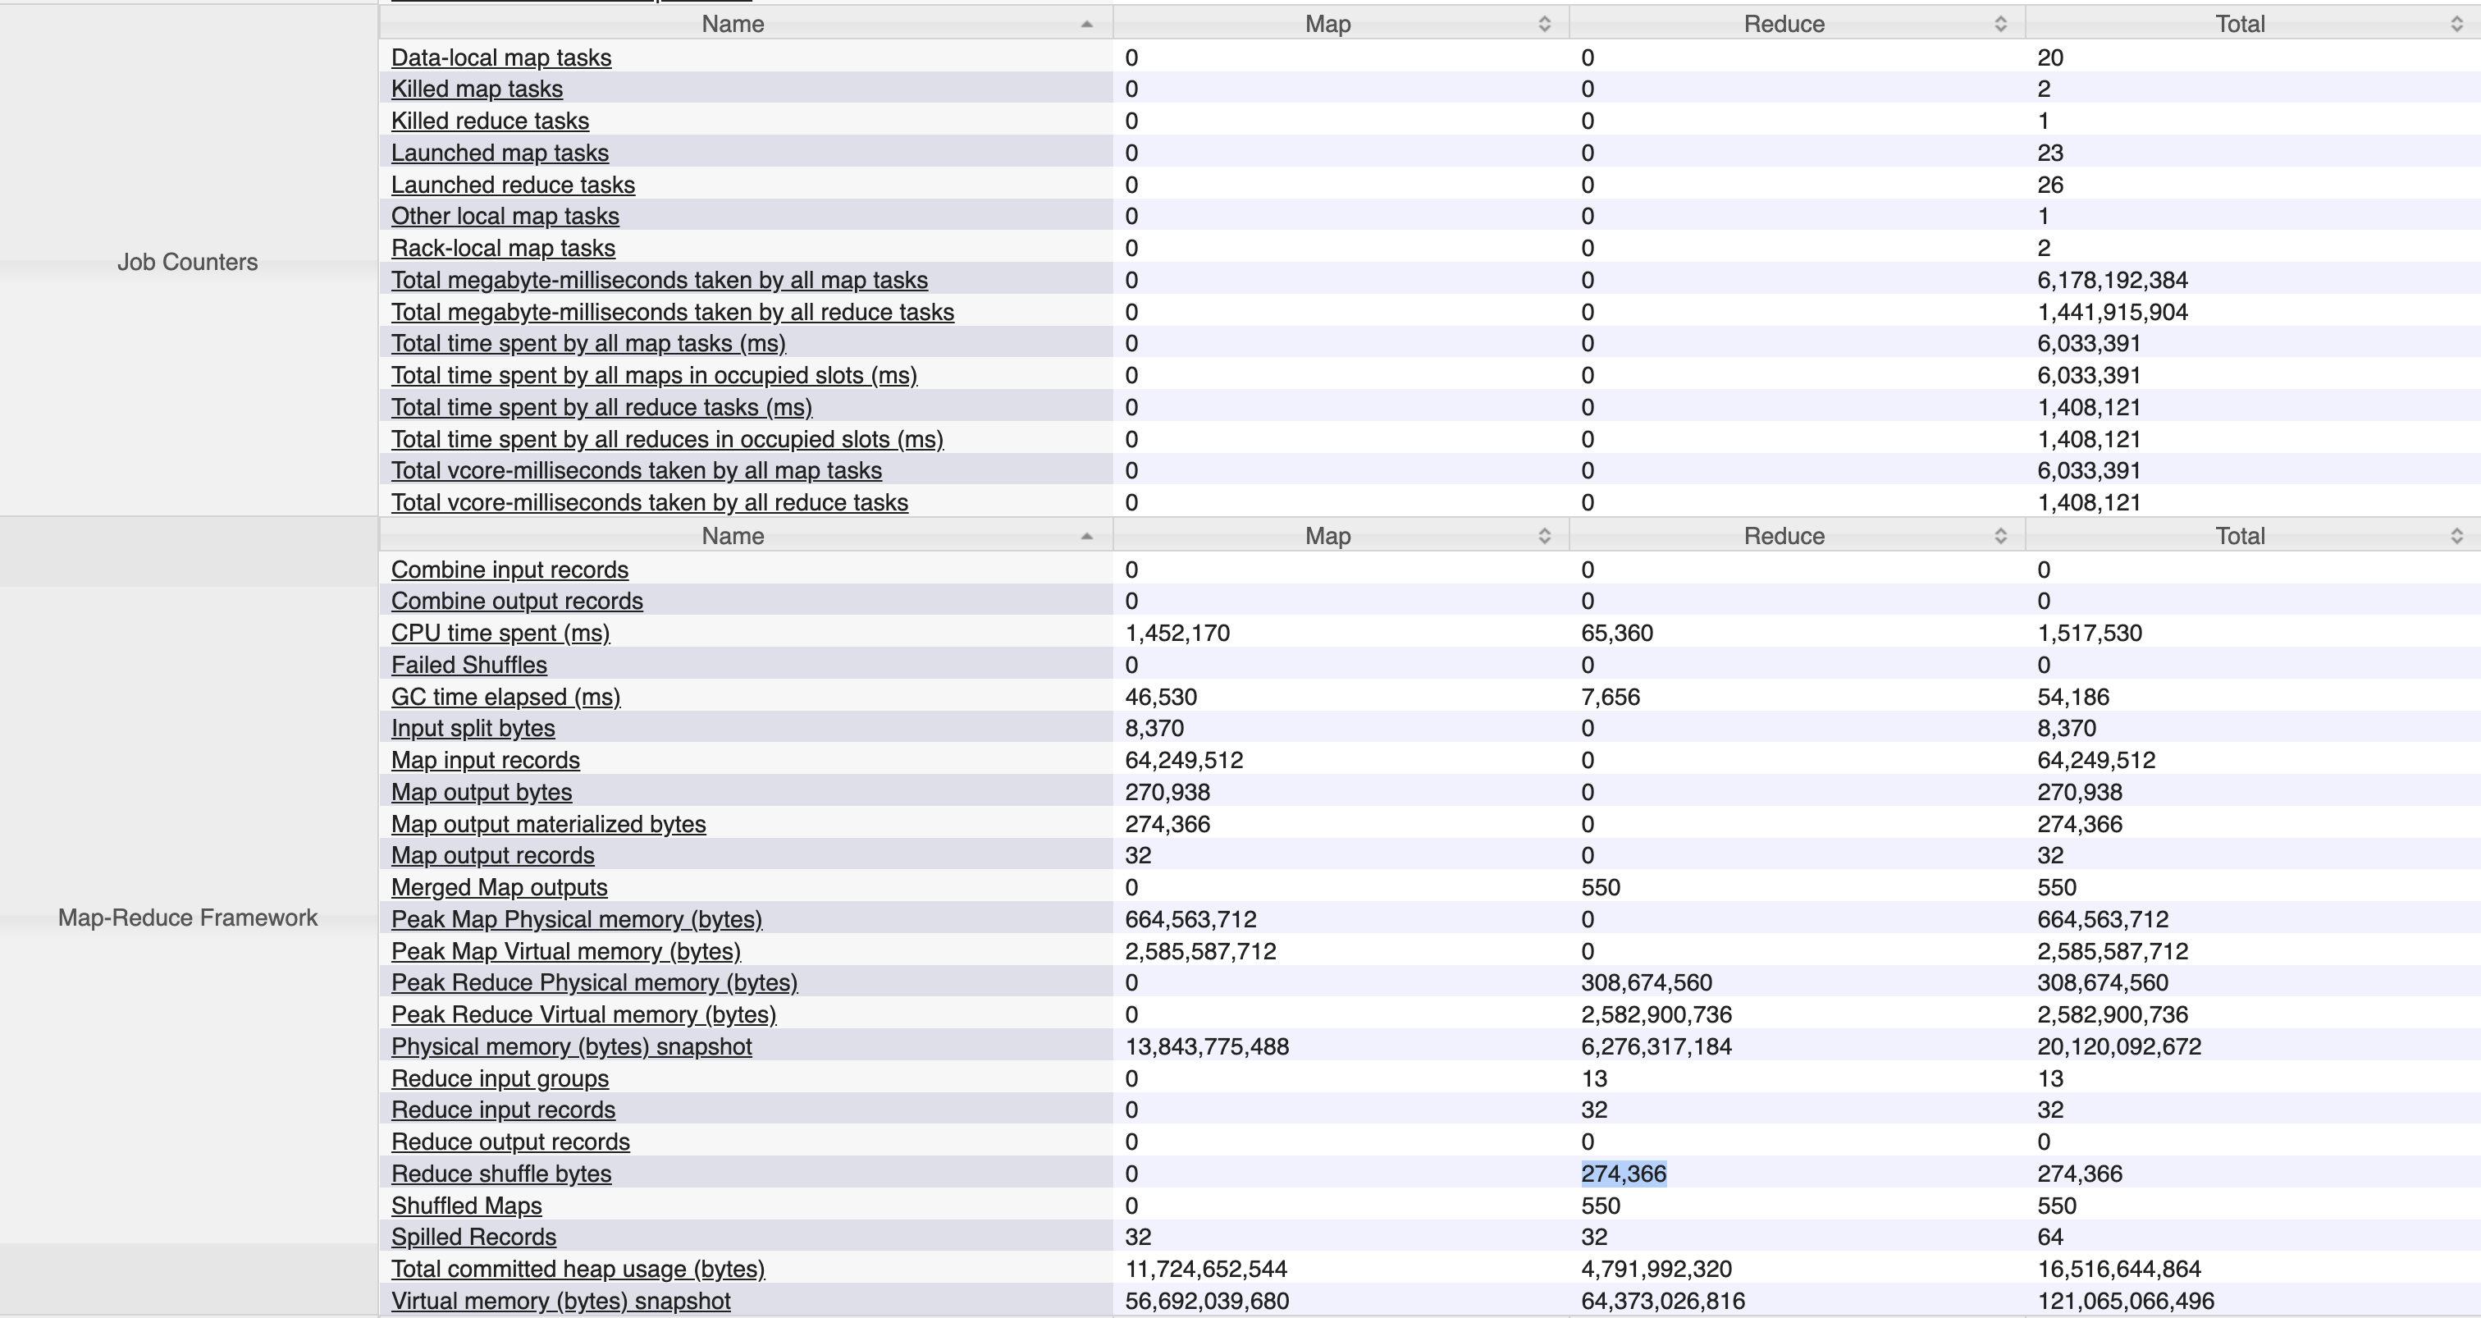Sort Map-Reduce Framework table by Total arrows
This screenshot has width=2481, height=1318.
pos(2457,536)
